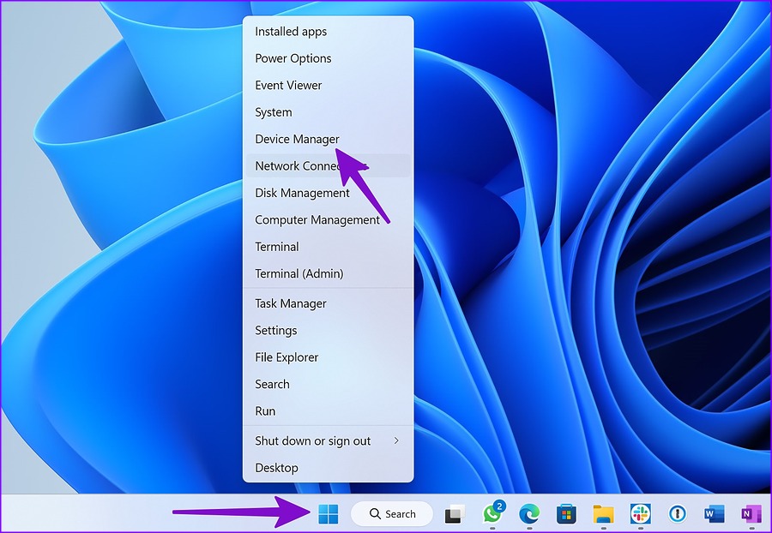This screenshot has height=533, width=772.
Task: Click the taskbar Search box
Action: (392, 514)
